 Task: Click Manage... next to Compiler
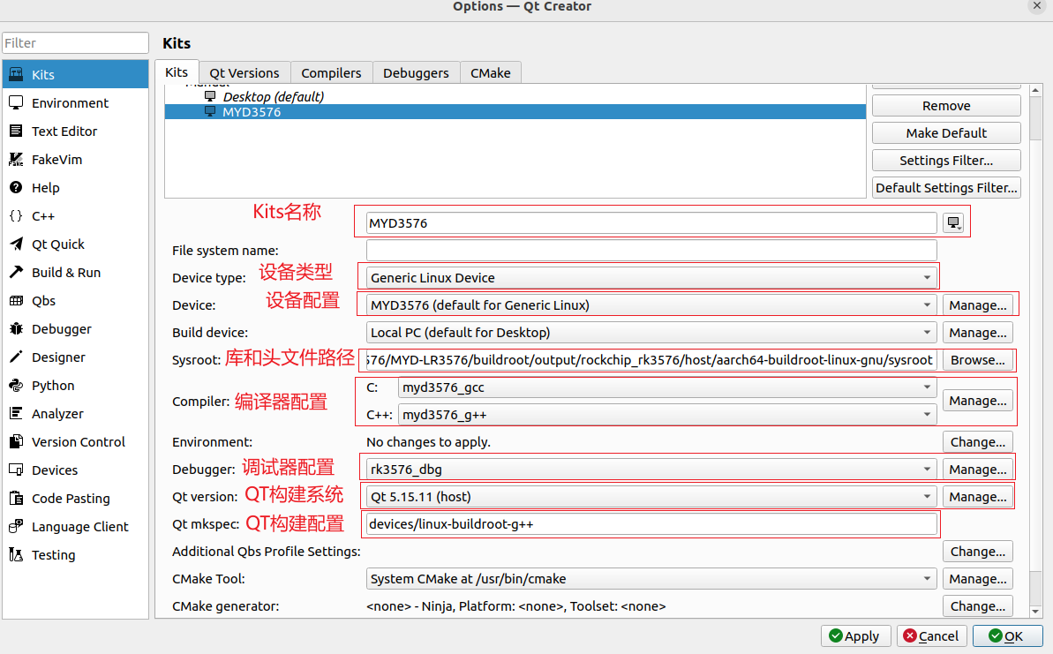978,401
